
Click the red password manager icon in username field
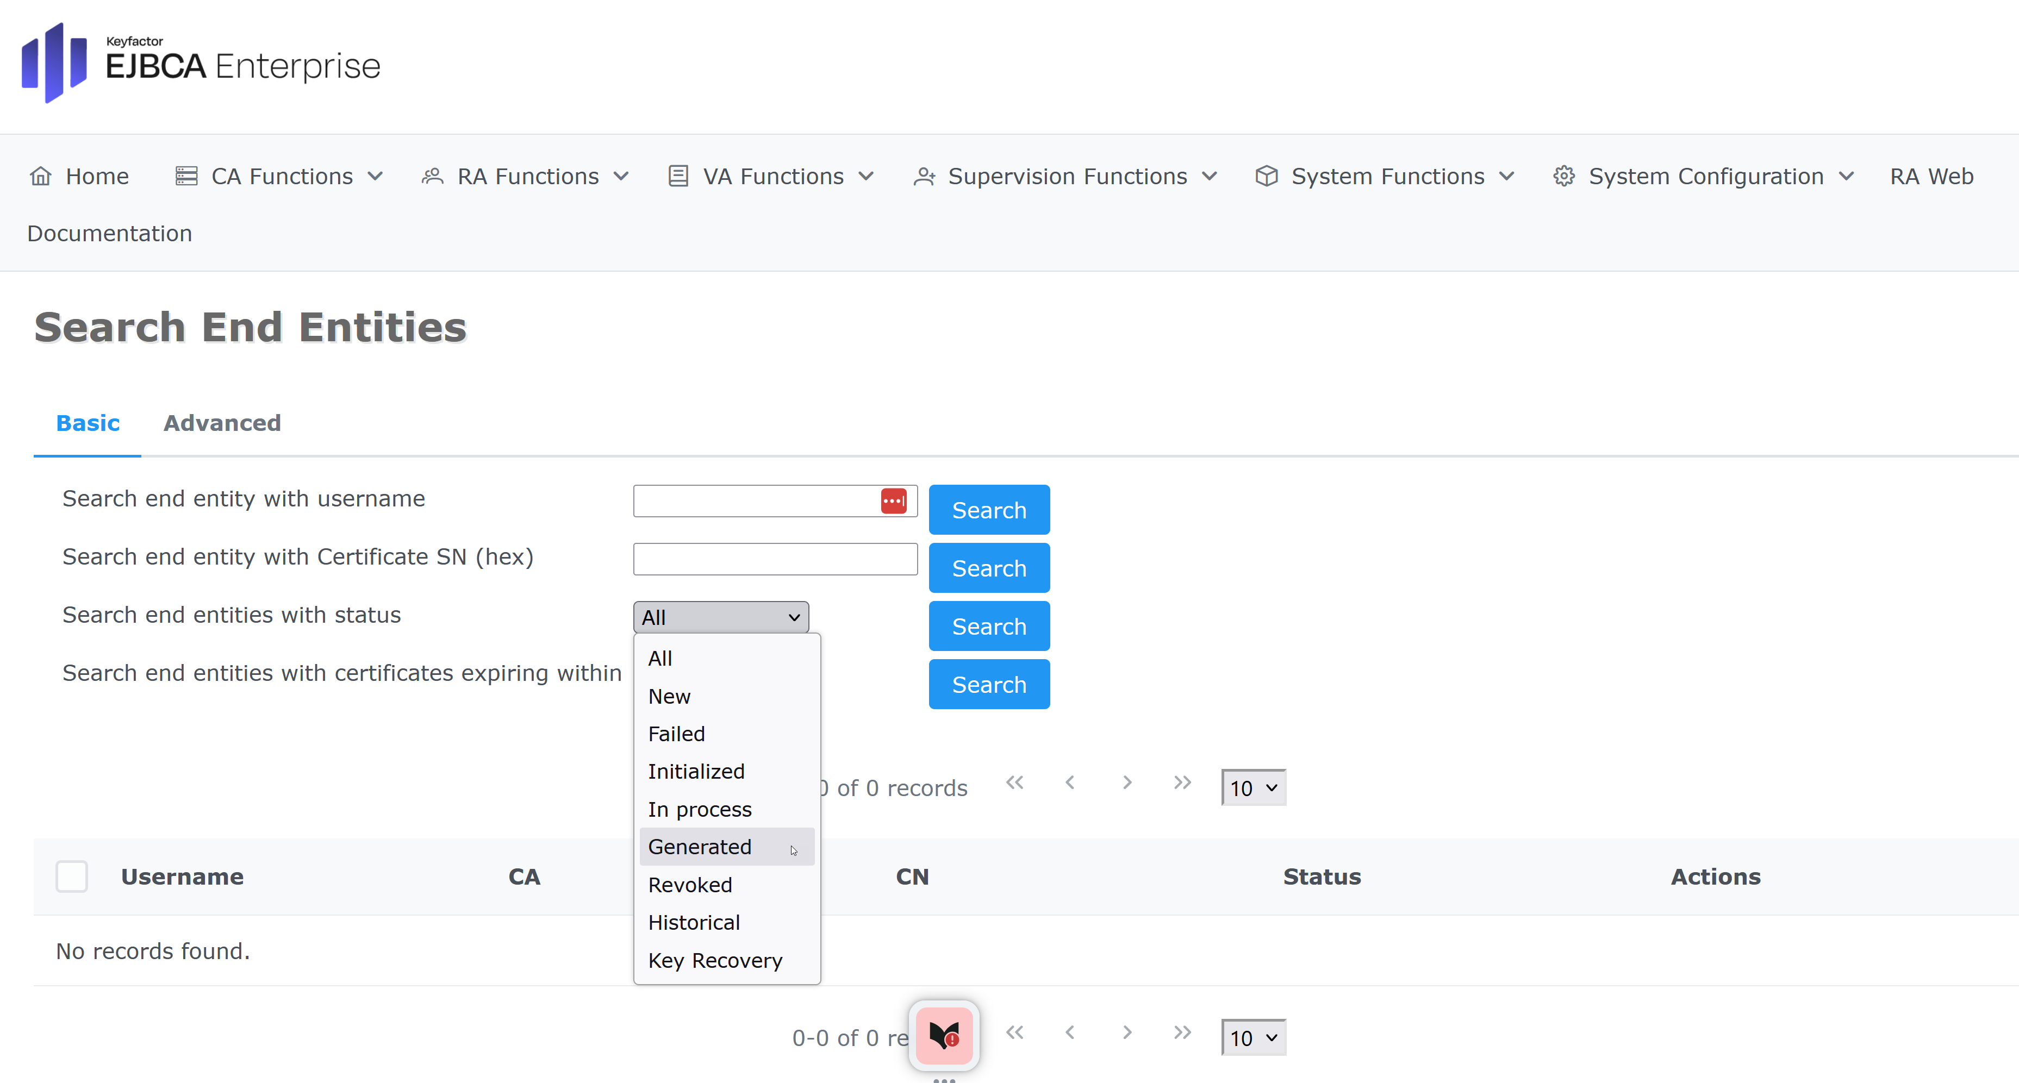click(x=893, y=501)
